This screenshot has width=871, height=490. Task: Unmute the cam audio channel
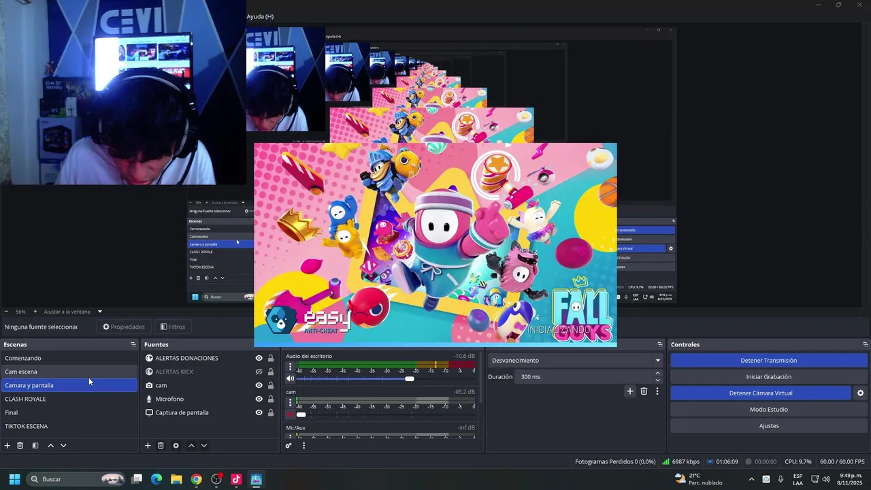pos(291,414)
